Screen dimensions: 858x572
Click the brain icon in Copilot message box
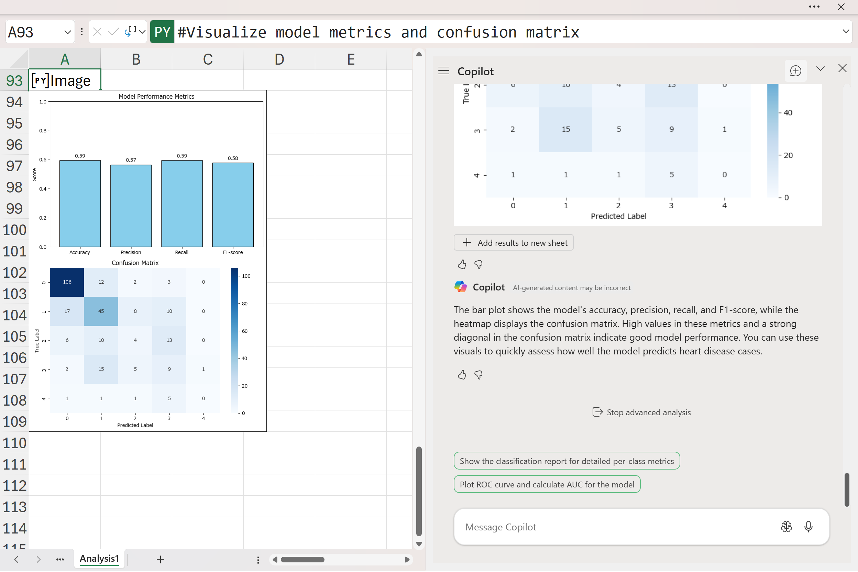tap(786, 526)
